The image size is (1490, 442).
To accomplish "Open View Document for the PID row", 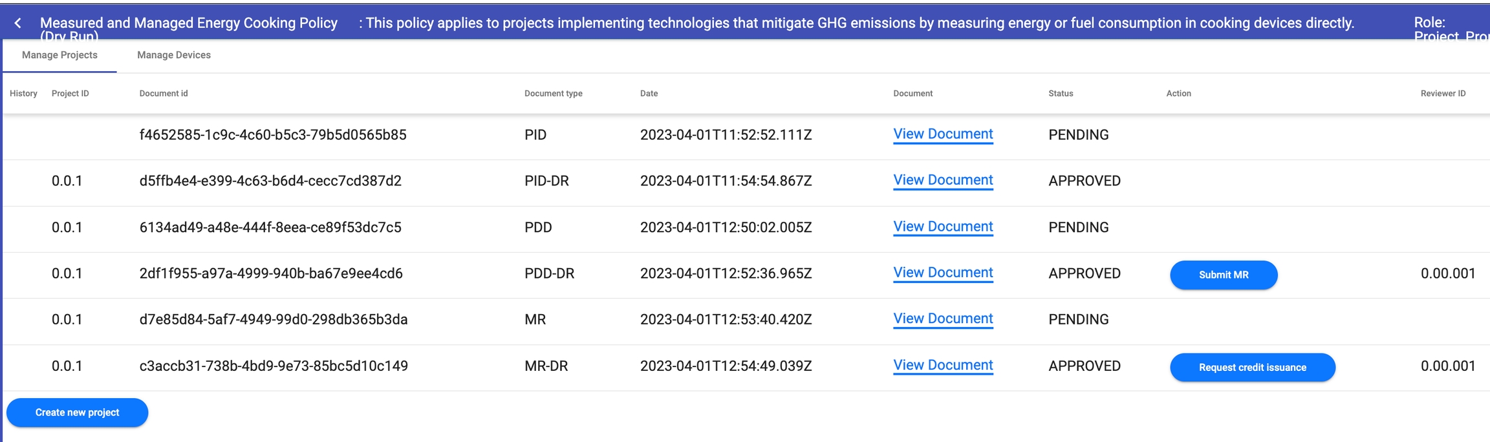I will 942,134.
